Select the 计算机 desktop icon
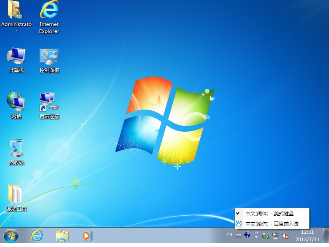The image size is (329, 247). pos(16,60)
